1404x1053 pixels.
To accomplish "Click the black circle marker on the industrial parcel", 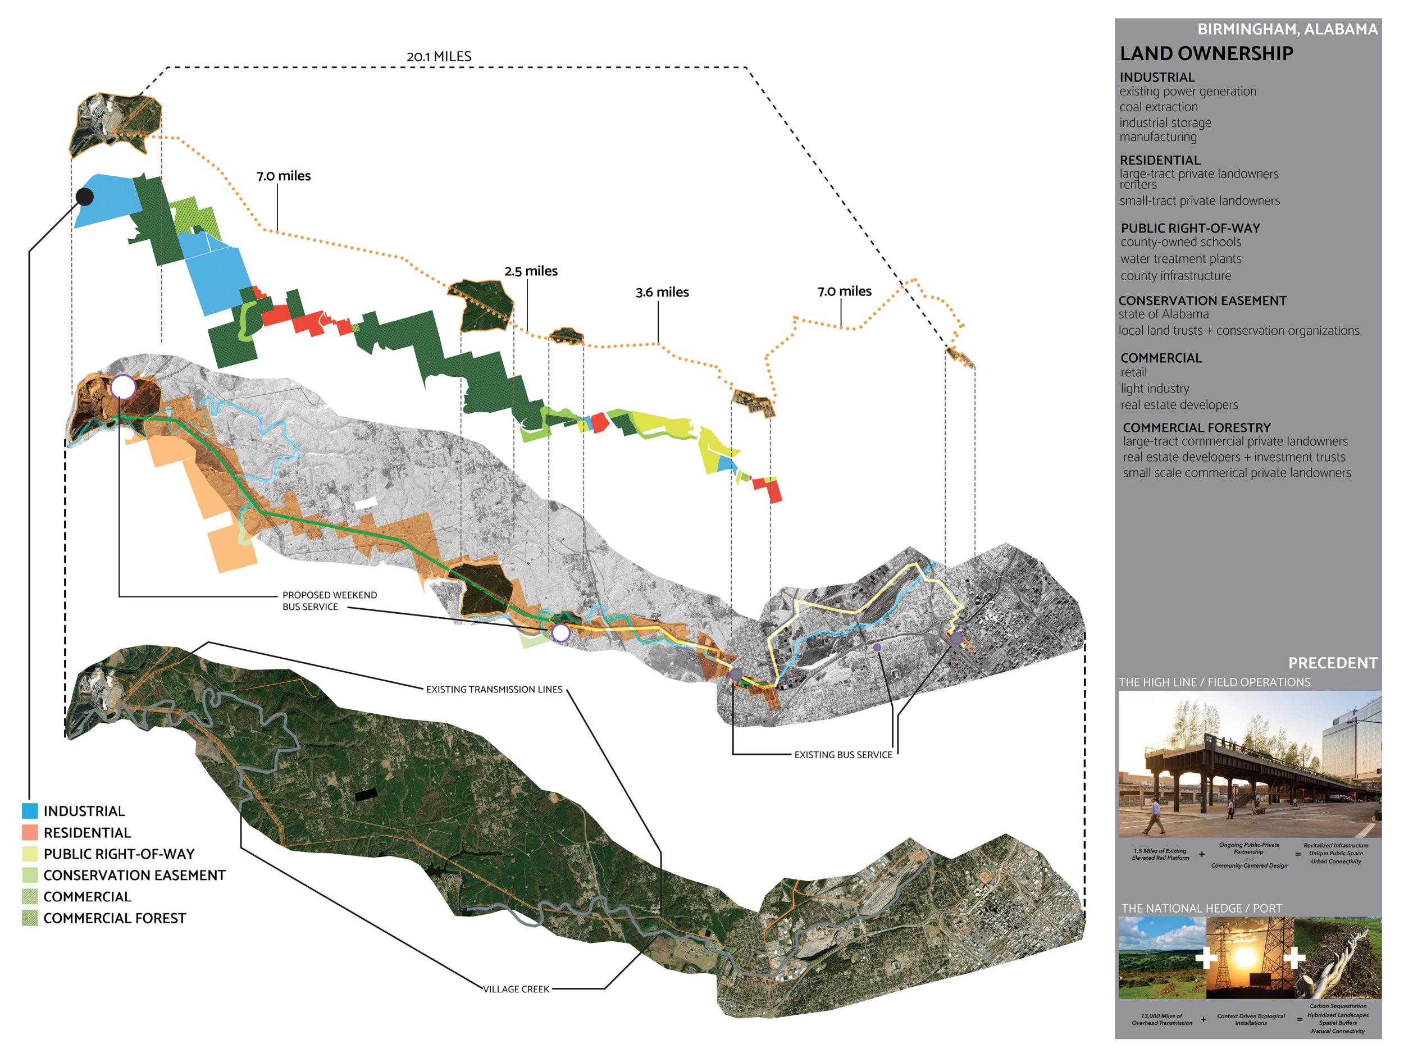I will click(84, 197).
